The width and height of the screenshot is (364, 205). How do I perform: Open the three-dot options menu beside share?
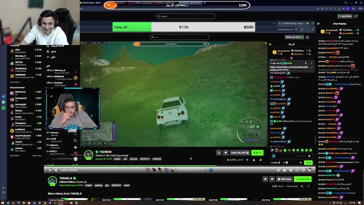(309, 186)
